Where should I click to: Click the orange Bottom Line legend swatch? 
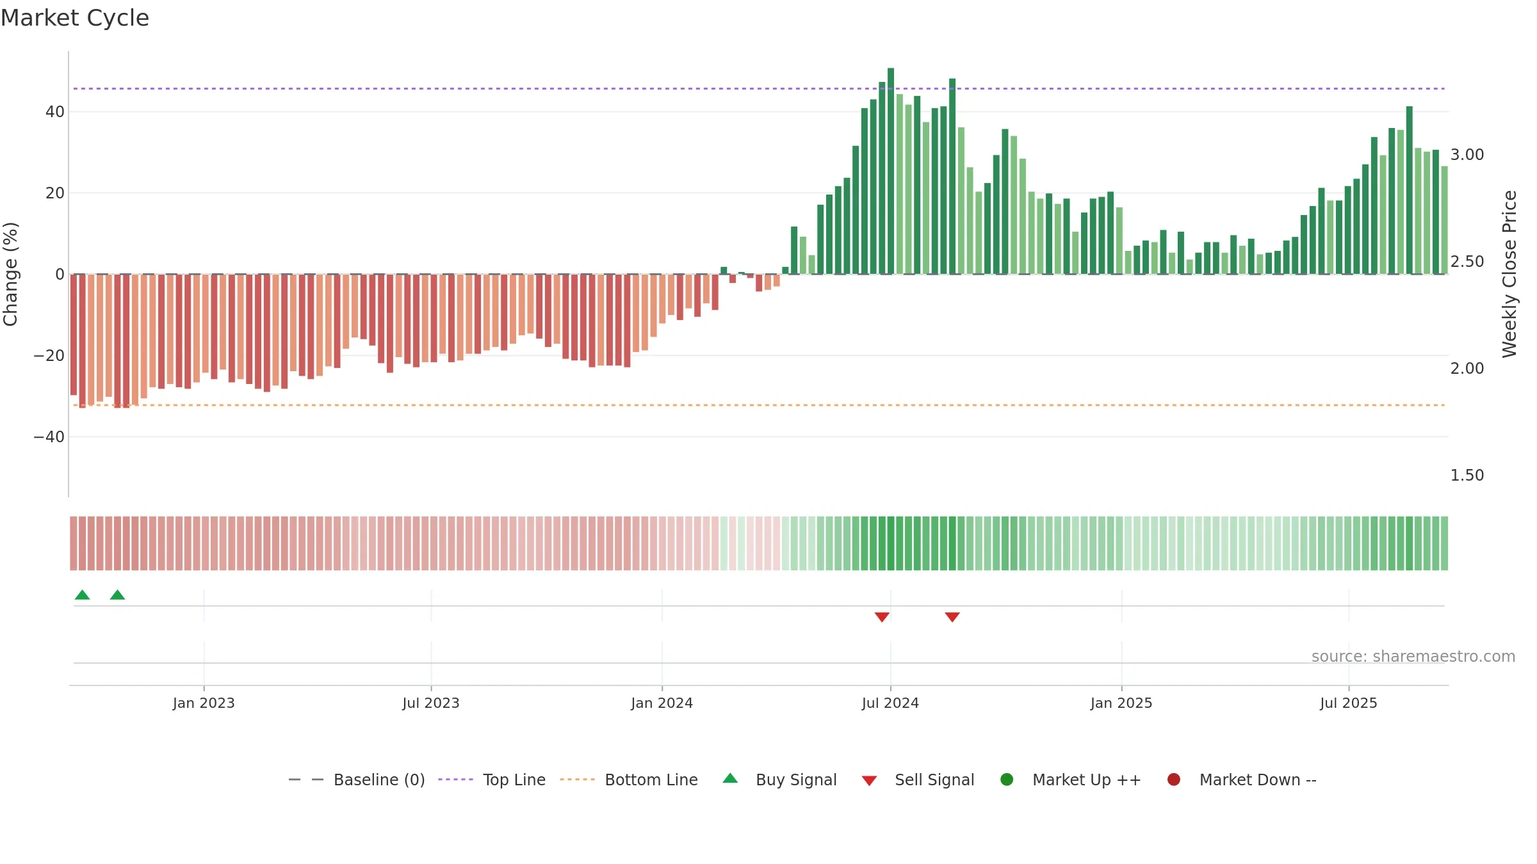(x=577, y=780)
